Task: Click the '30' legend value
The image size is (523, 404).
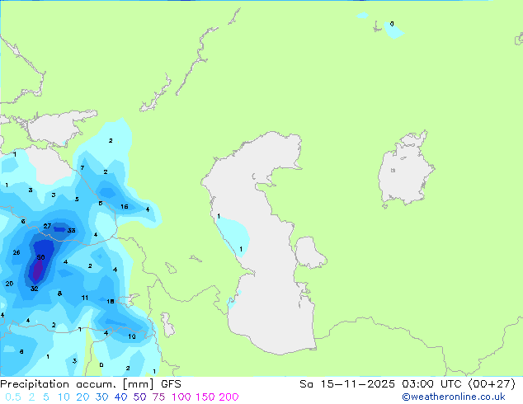Action: (x=101, y=397)
